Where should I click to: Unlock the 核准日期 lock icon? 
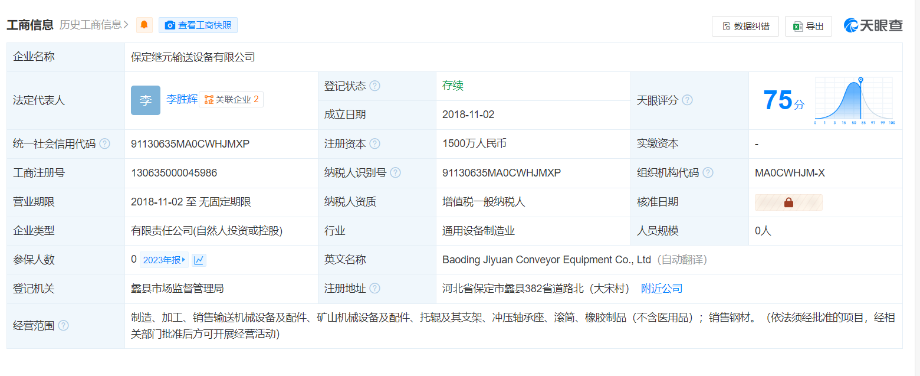[788, 202]
